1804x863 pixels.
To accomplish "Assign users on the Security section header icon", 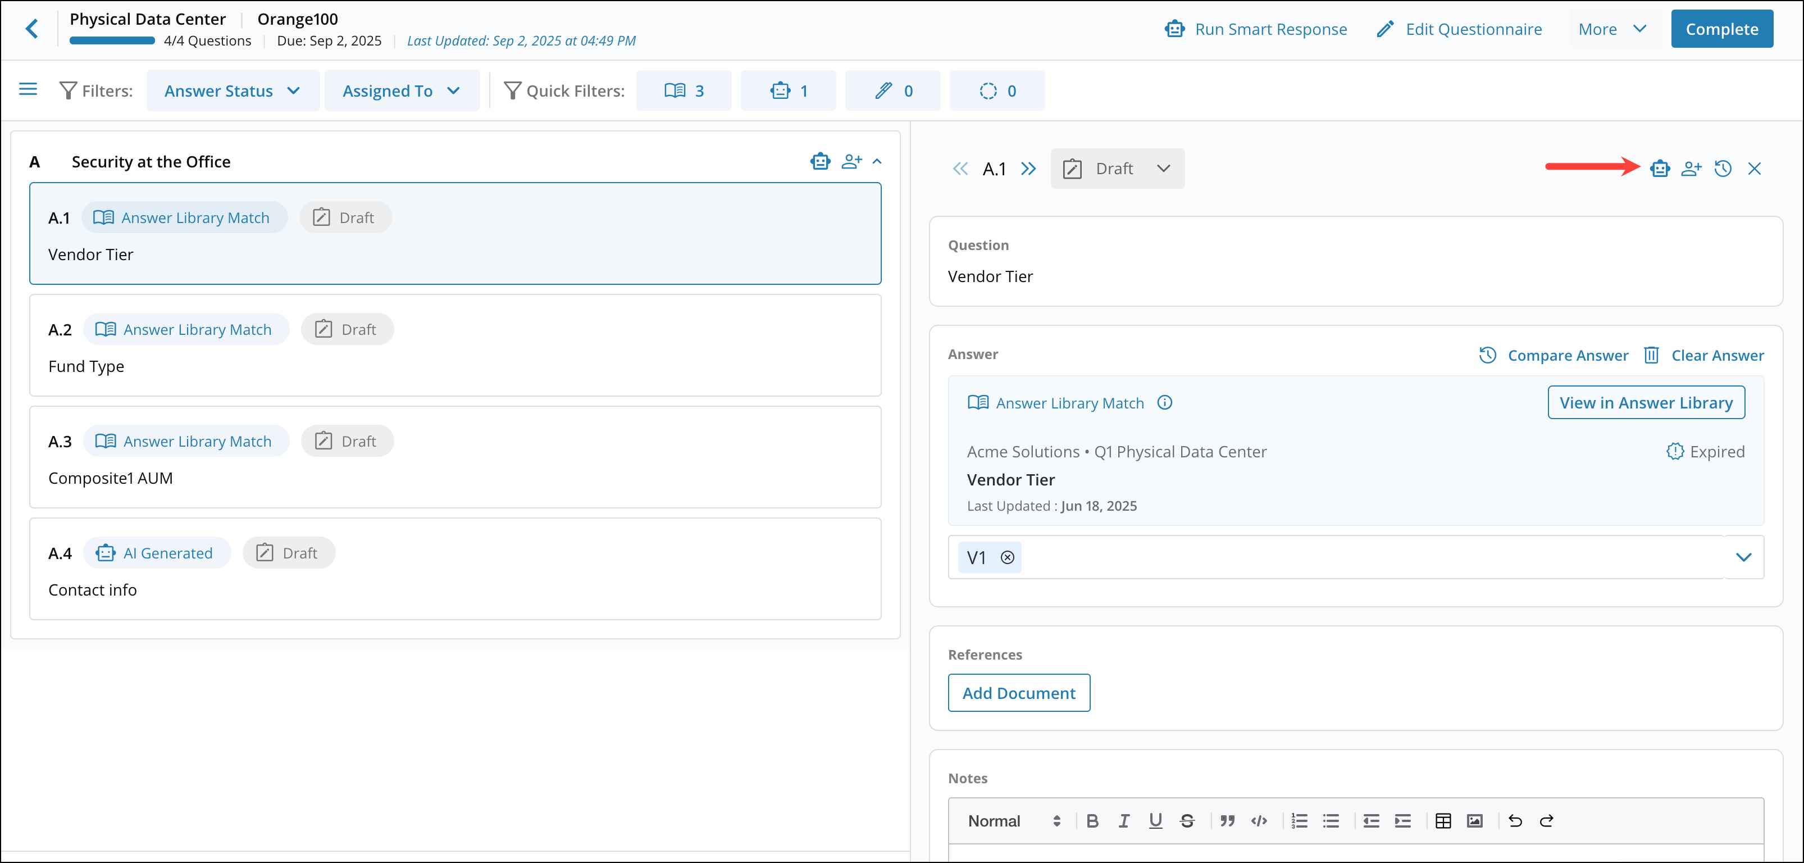I will click(x=852, y=161).
